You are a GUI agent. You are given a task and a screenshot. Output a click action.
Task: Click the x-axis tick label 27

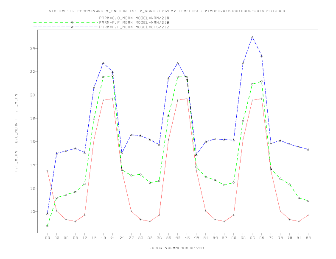coord(131,238)
